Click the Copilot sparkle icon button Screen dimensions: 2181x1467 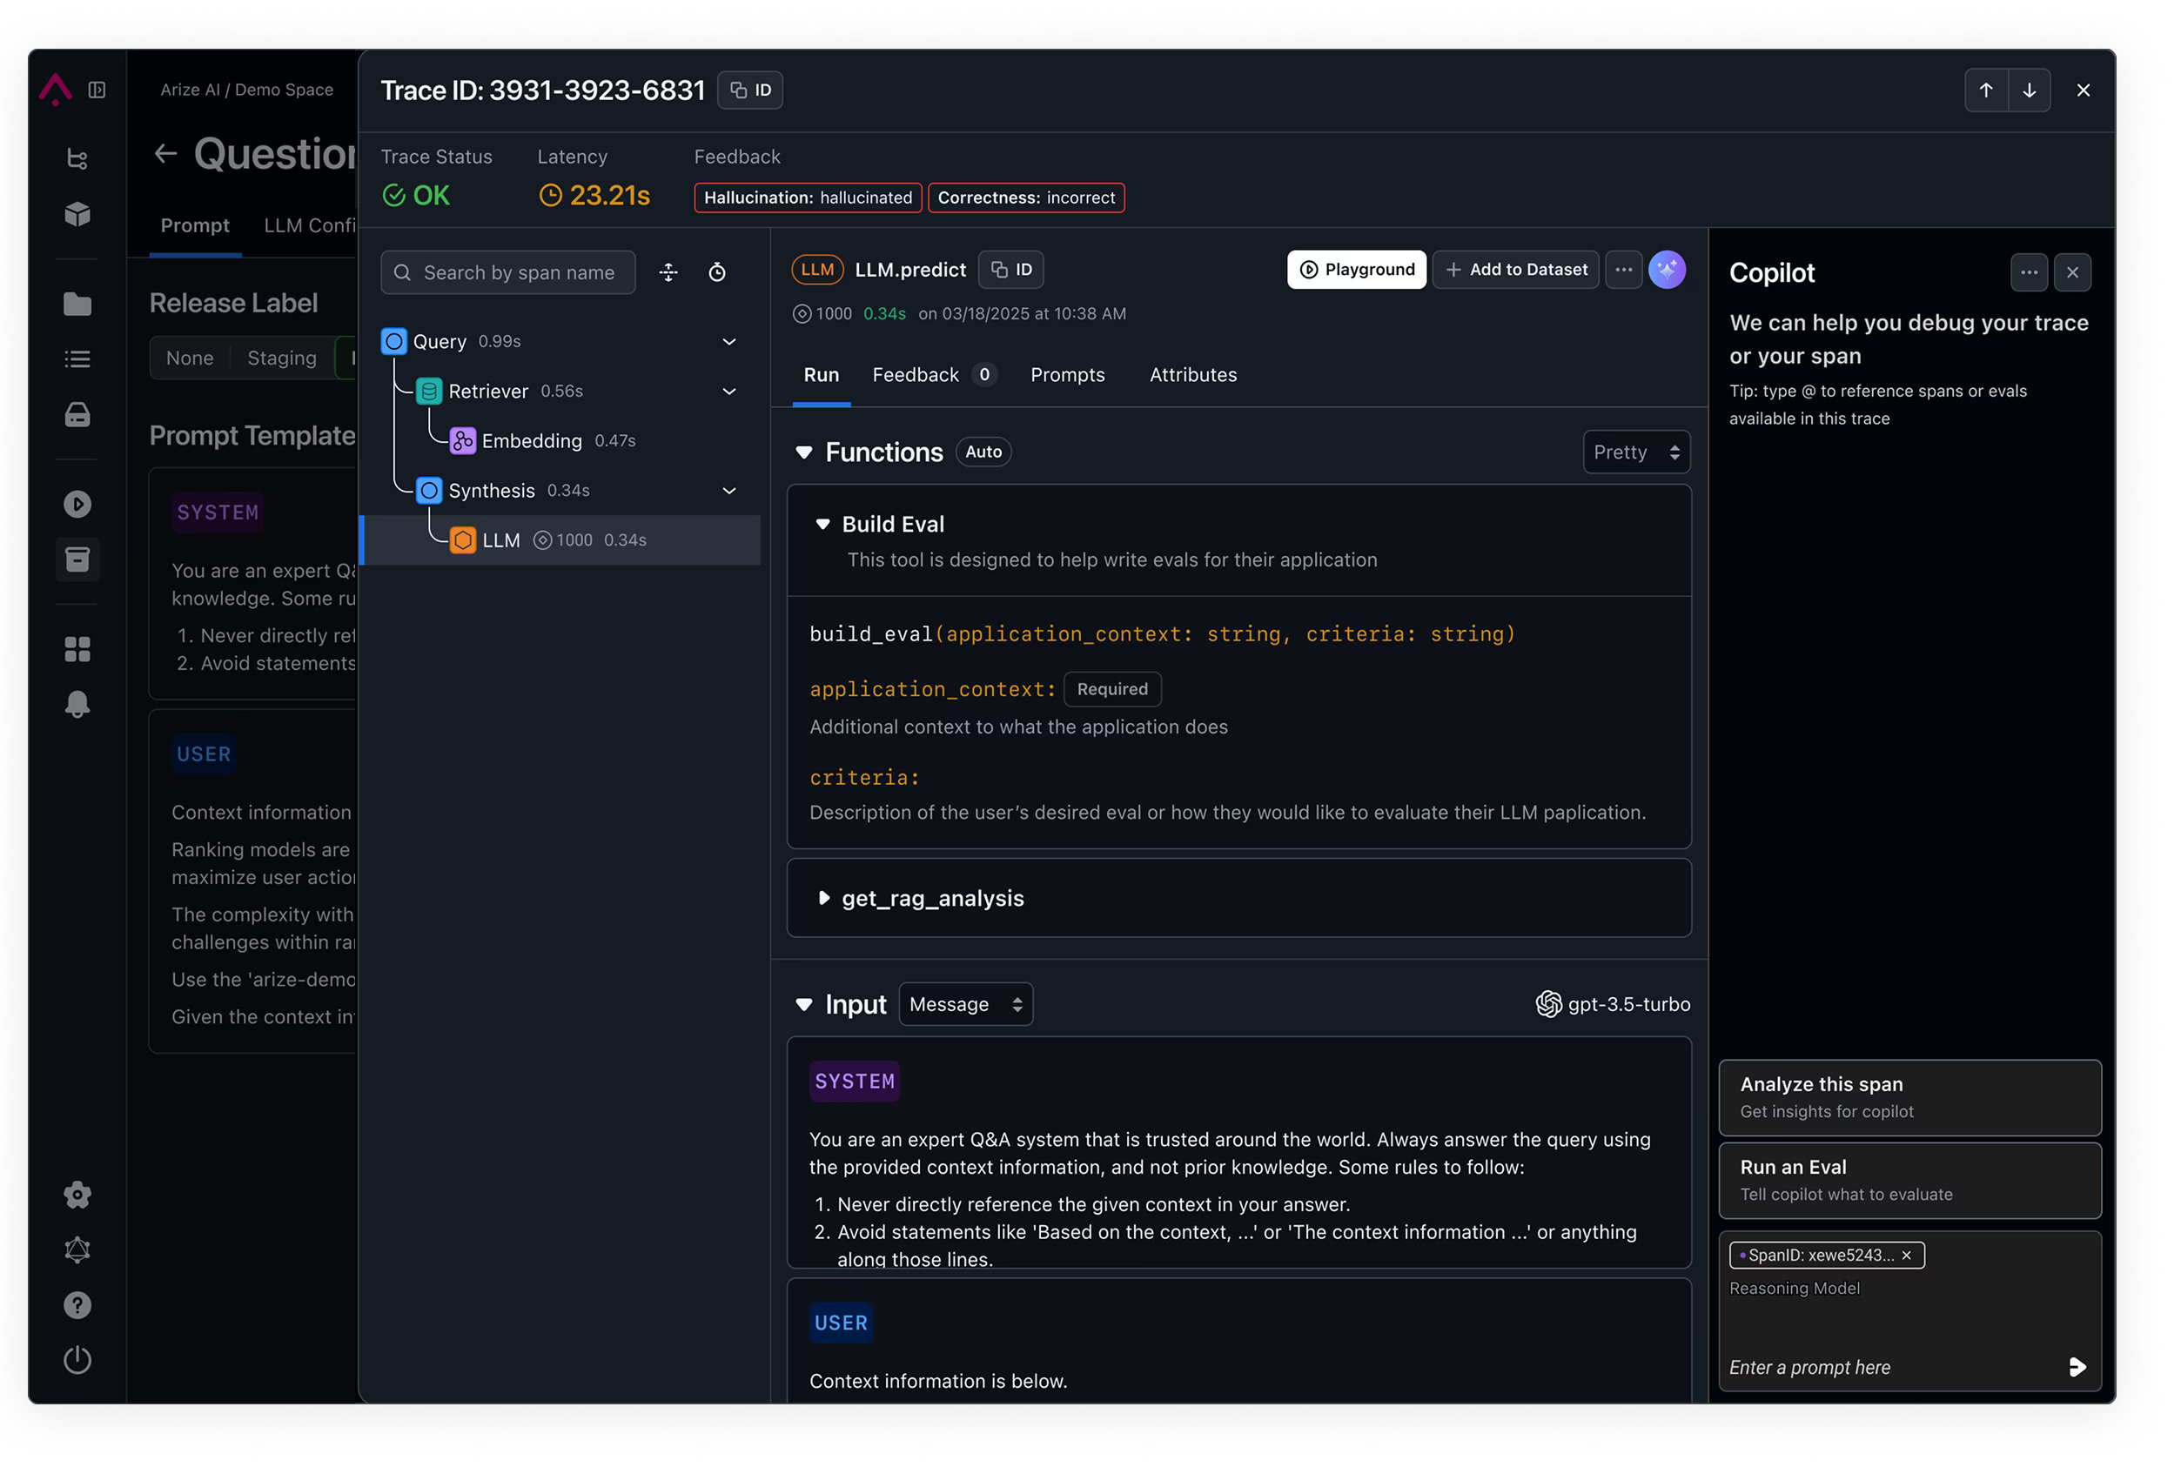(x=1667, y=270)
